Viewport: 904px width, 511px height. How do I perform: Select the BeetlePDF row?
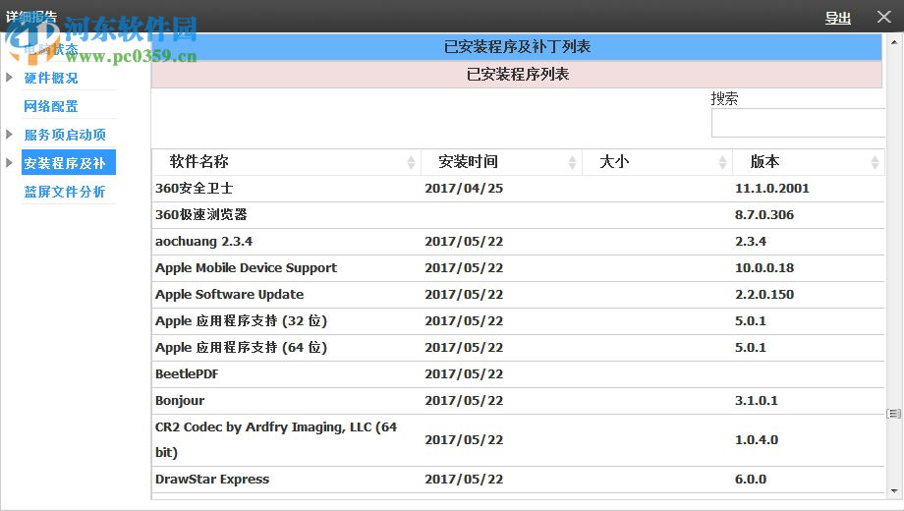pyautogui.click(x=518, y=374)
